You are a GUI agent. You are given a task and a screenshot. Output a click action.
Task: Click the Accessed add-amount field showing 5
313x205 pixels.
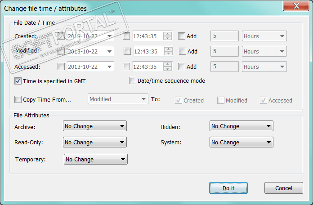[x=224, y=67]
